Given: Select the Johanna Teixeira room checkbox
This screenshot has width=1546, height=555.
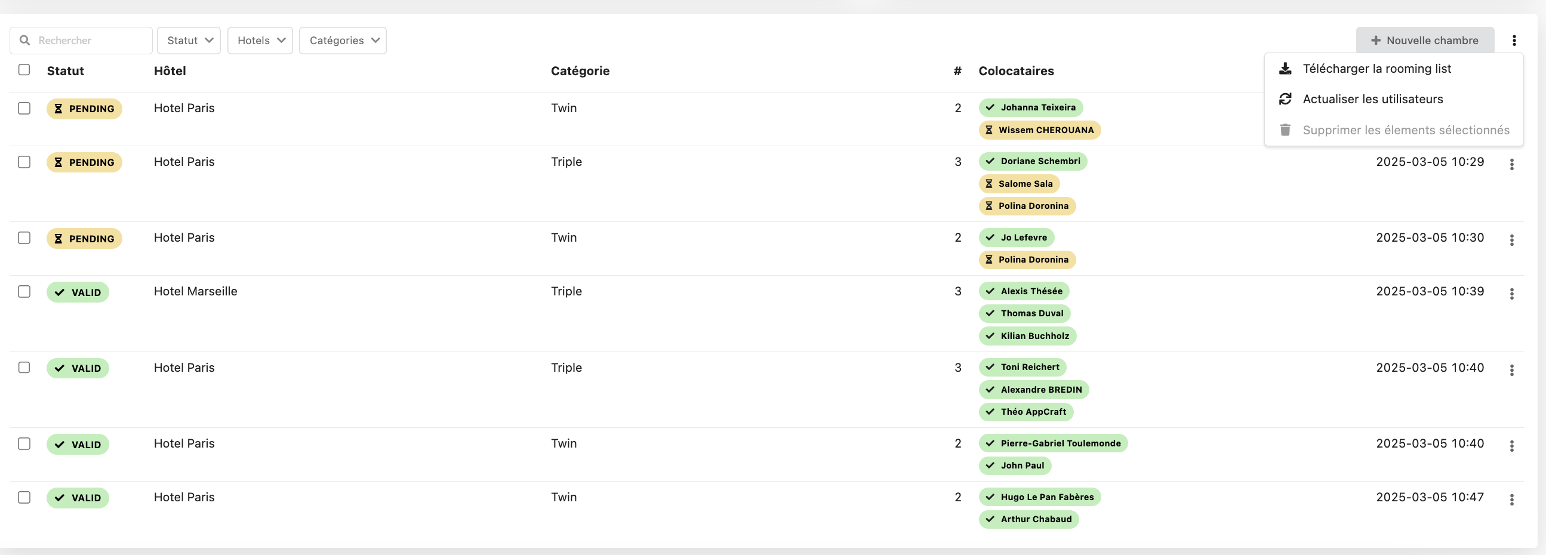Looking at the screenshot, I should point(24,108).
